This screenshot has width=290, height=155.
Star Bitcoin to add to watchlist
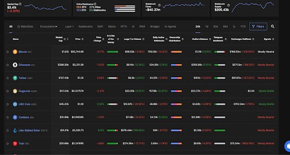click(x=8, y=52)
